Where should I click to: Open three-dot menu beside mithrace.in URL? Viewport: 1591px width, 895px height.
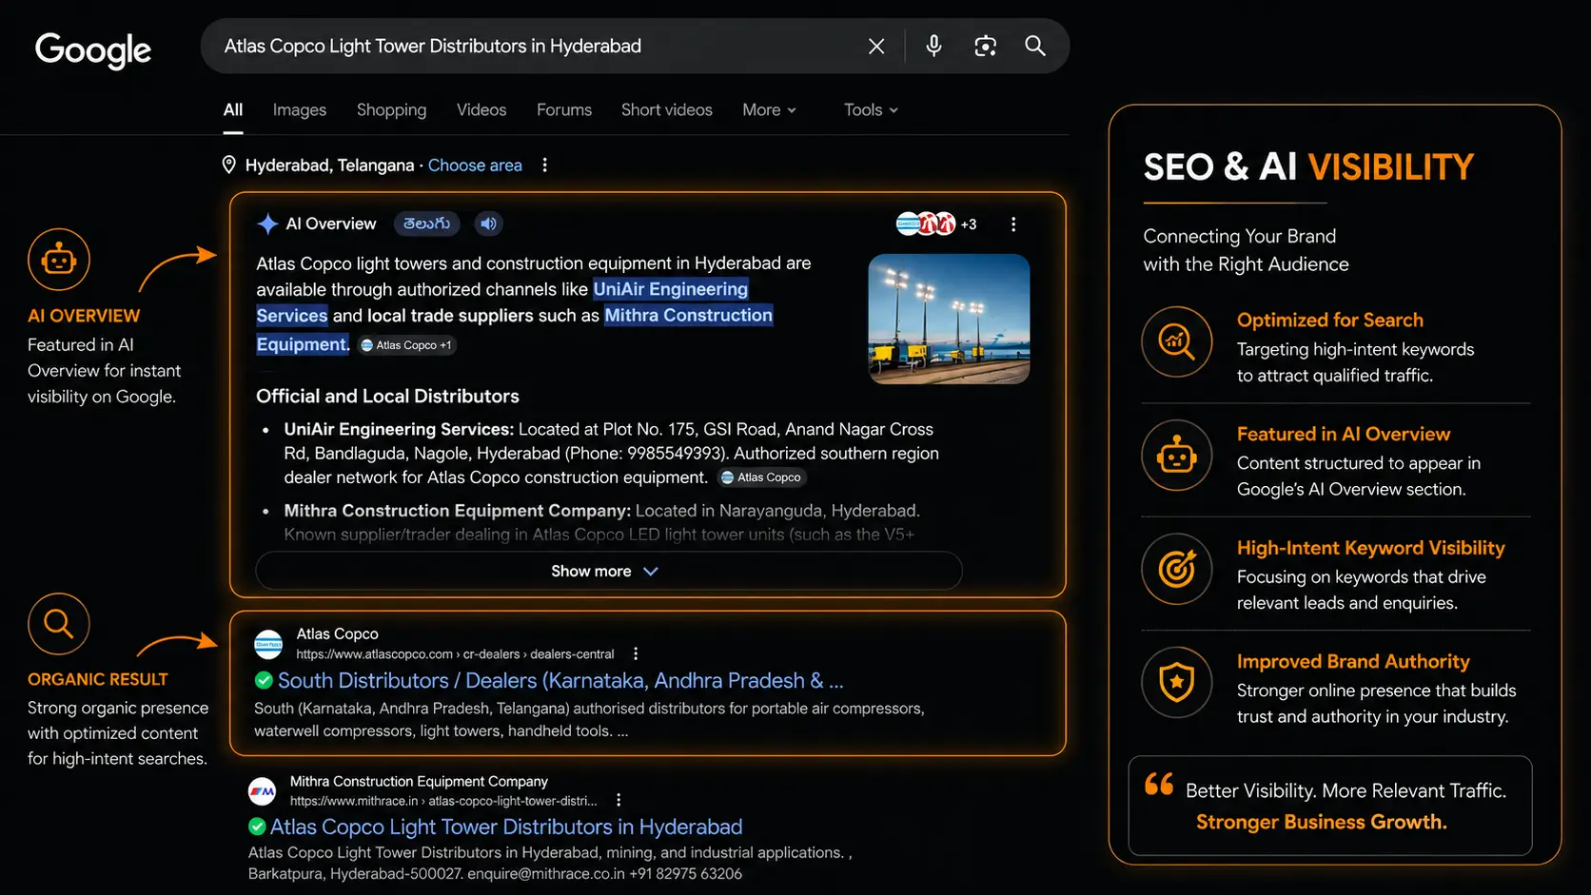[619, 801]
